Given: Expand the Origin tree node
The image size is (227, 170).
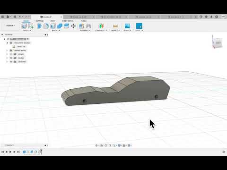Looking at the screenshot, I should (x=7, y=54).
